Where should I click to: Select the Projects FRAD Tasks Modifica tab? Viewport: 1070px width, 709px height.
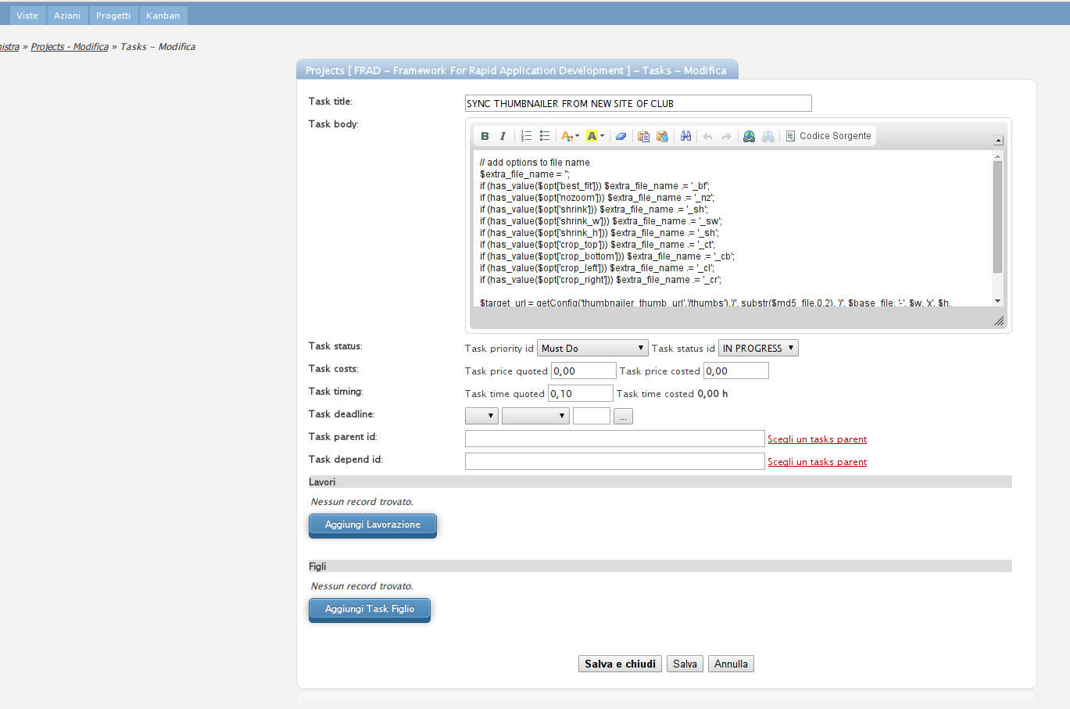517,70
